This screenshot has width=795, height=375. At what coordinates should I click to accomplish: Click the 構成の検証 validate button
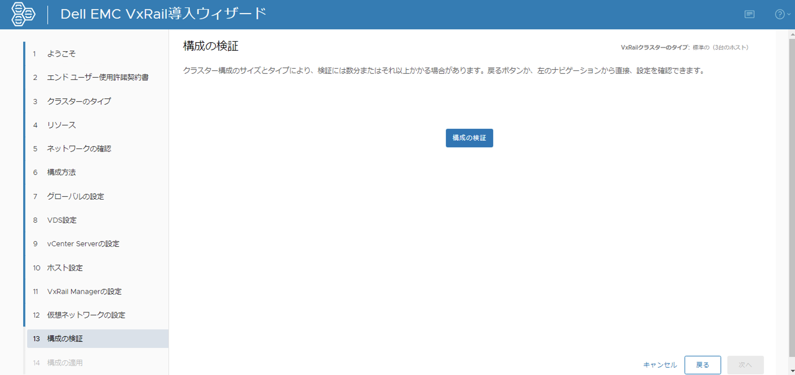pos(469,138)
